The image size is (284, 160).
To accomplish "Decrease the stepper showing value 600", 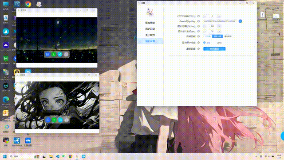I will pos(205,26).
